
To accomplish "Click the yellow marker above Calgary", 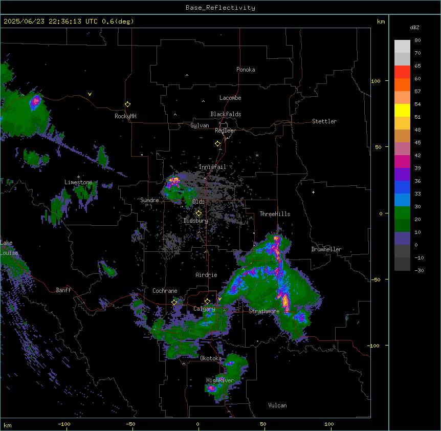I will tap(207, 301).
